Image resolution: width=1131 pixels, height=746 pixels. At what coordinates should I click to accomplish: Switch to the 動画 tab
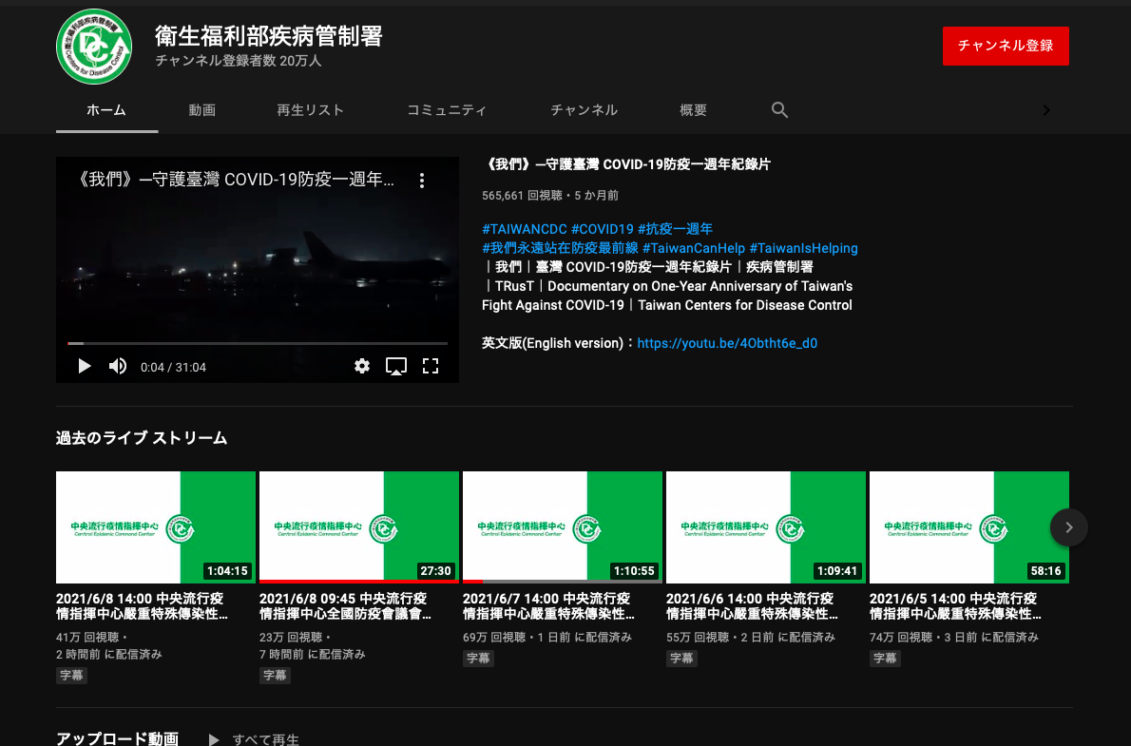pos(201,110)
